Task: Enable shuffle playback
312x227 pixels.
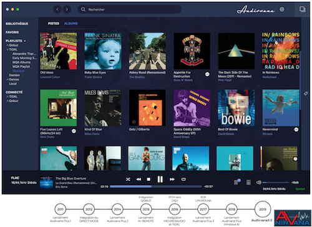Action: click(x=128, y=179)
